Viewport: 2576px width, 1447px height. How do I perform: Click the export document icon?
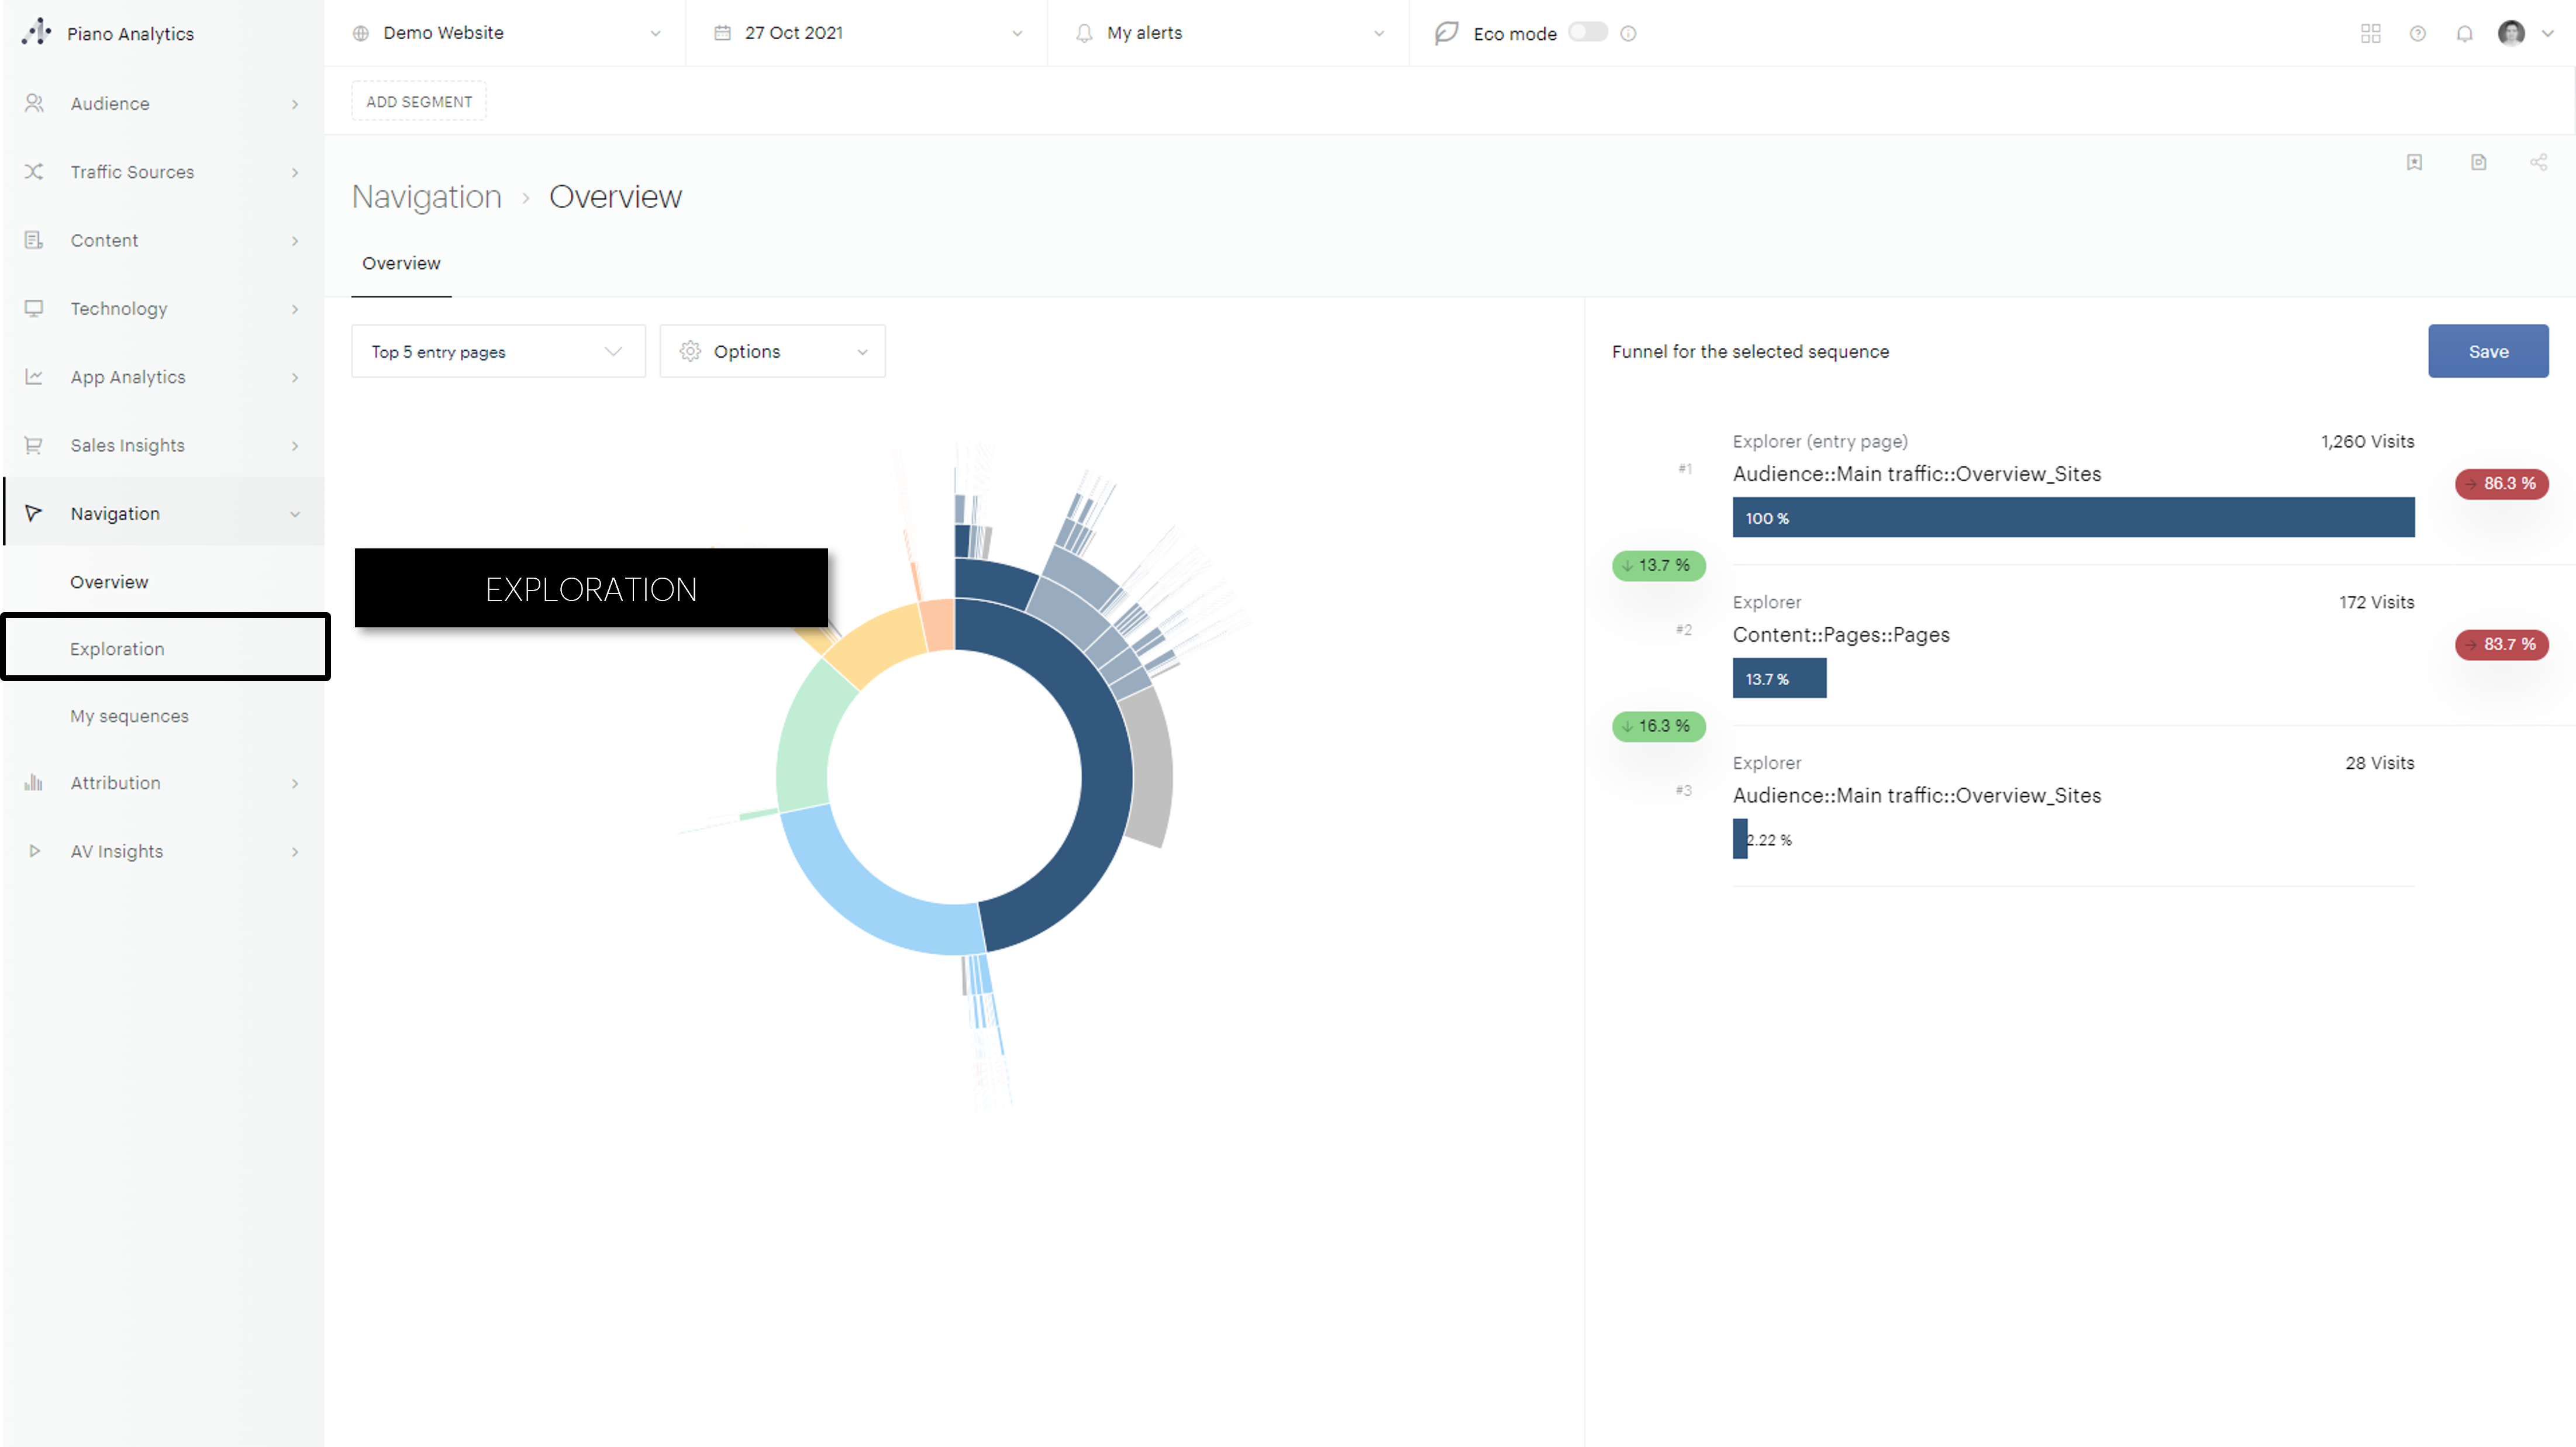2478,162
